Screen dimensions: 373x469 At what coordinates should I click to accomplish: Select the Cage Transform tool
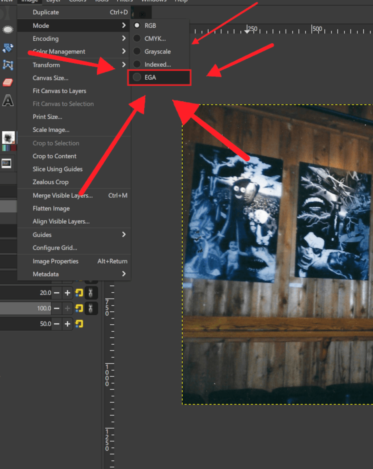[8, 65]
